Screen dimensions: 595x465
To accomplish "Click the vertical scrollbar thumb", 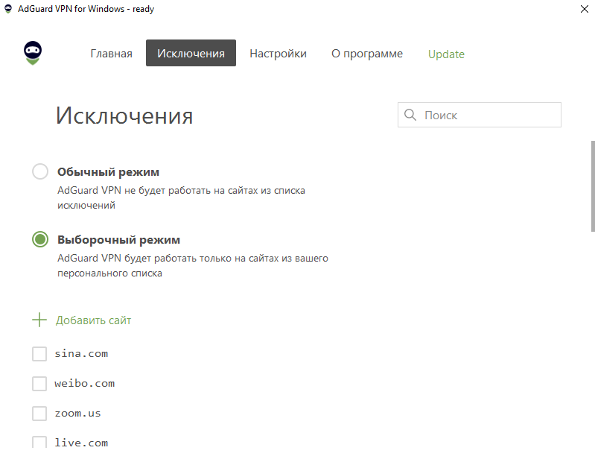I will [593, 186].
